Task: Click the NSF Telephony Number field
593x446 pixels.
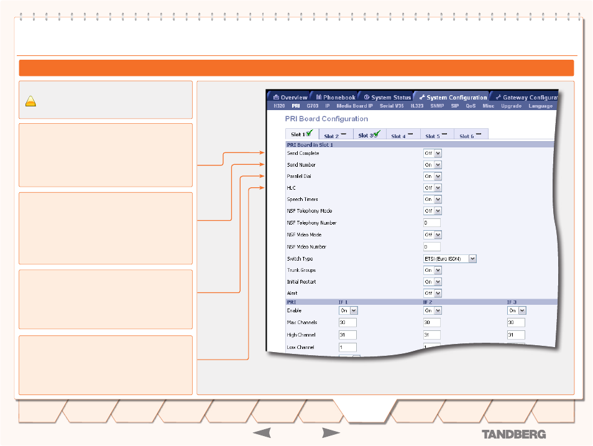Action: click(x=432, y=223)
